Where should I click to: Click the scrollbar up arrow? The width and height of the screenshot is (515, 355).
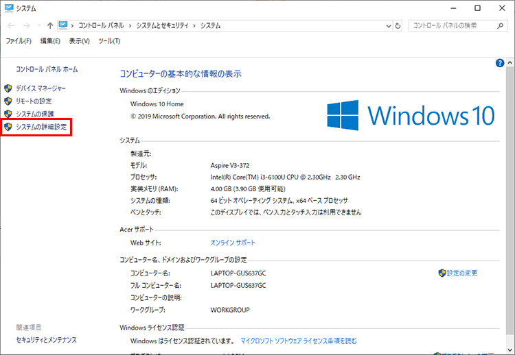(x=510, y=62)
